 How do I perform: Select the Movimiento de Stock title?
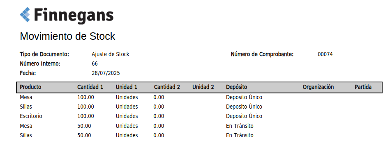click(x=67, y=36)
